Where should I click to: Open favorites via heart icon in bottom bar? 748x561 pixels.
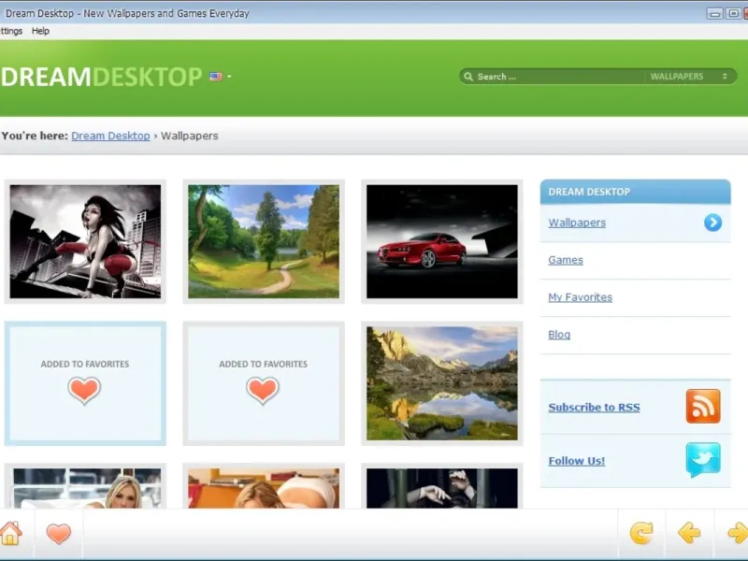[x=59, y=533]
